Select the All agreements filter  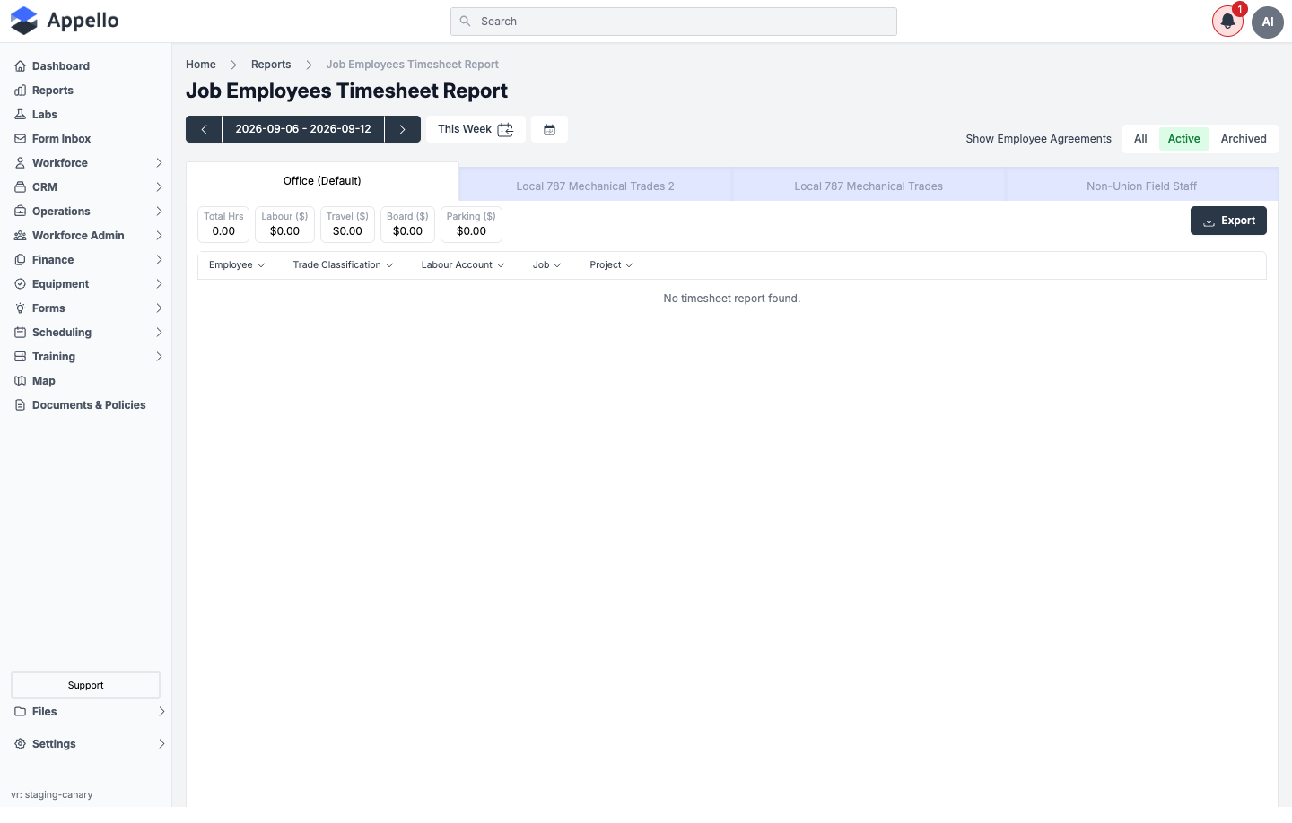coord(1140,139)
